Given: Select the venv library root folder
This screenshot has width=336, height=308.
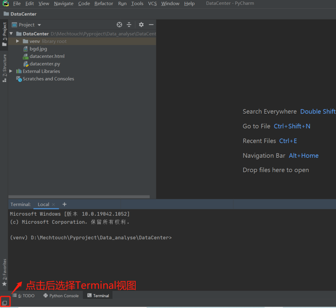Looking at the screenshot, I should (x=82, y=41).
